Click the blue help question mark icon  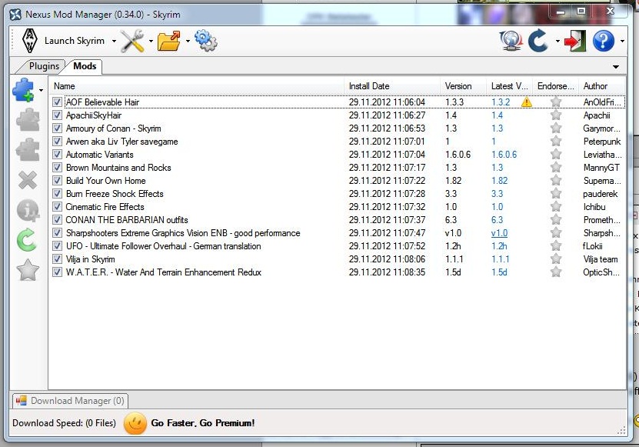[x=604, y=41]
